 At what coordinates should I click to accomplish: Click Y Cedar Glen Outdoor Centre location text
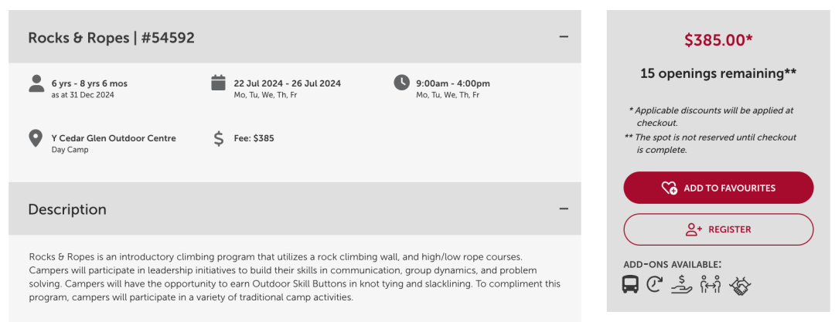[114, 138]
